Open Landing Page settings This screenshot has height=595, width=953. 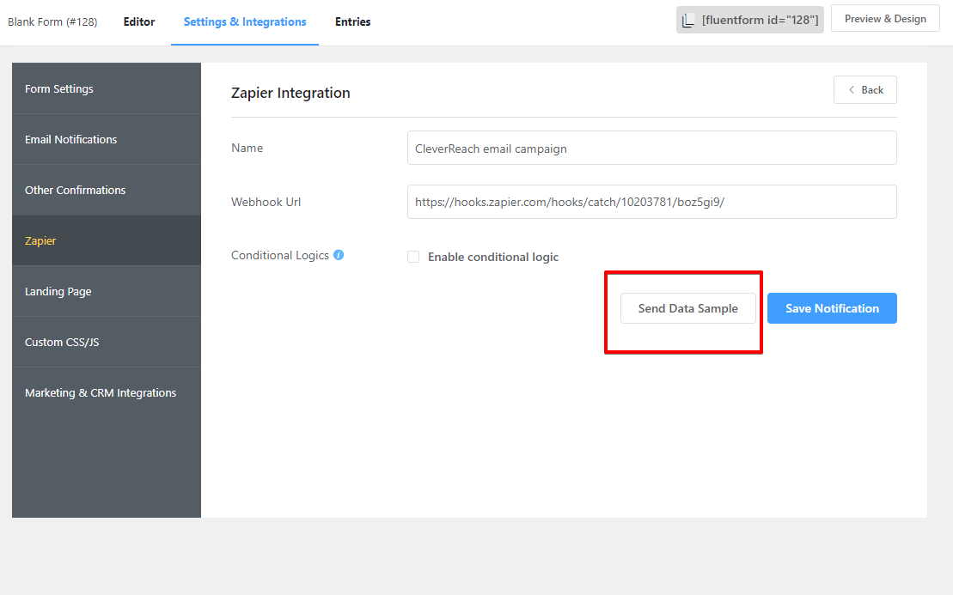tap(107, 291)
